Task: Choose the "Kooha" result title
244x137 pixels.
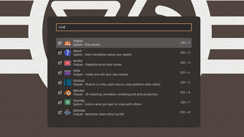Action: pyautogui.click(x=78, y=61)
